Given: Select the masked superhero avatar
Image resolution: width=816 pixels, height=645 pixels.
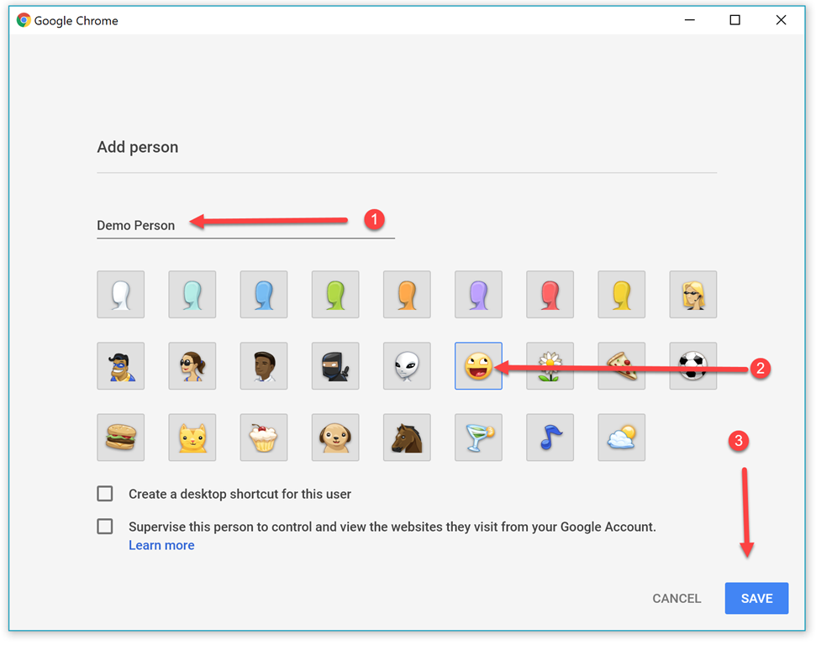Looking at the screenshot, I should pos(121,365).
